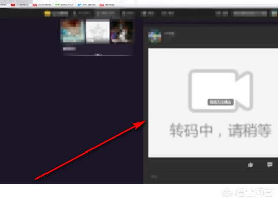
Task: Open the white star thumbnail
Action: [98, 31]
